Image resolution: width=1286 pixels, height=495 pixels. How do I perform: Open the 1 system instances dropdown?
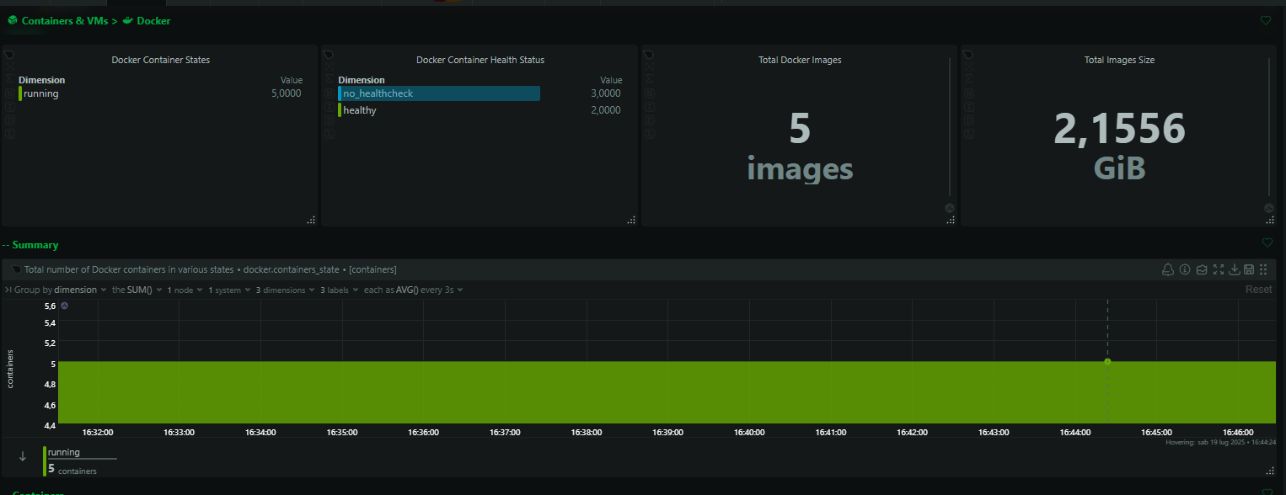coord(229,290)
